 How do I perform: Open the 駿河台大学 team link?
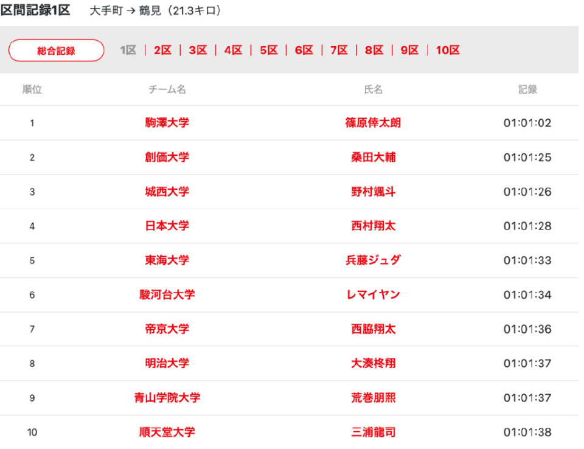coord(167,295)
